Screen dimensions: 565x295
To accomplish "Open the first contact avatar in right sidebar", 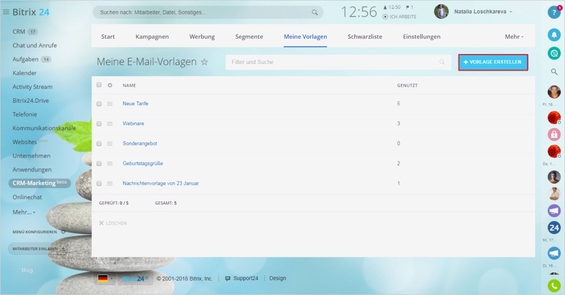I will coord(554,92).
